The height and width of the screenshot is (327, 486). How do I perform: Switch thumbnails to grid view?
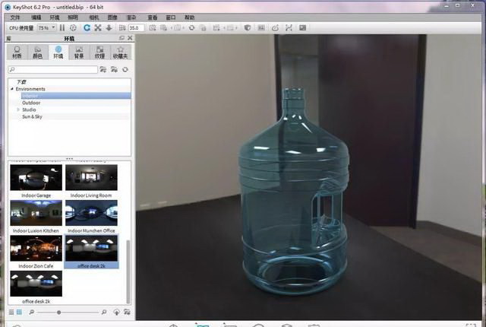[x=19, y=312]
